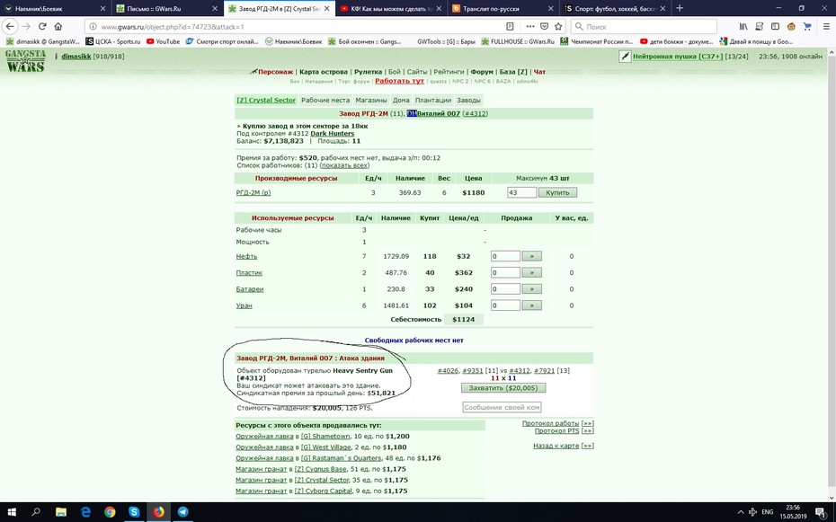Click the Сообщение своей ком message field

502,407
